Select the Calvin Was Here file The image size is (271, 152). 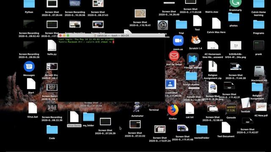point(216,24)
